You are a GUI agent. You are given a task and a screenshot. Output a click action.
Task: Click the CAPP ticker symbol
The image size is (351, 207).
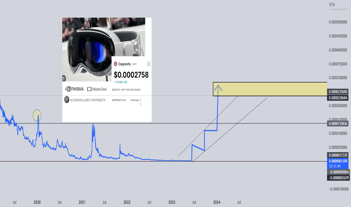134,64
